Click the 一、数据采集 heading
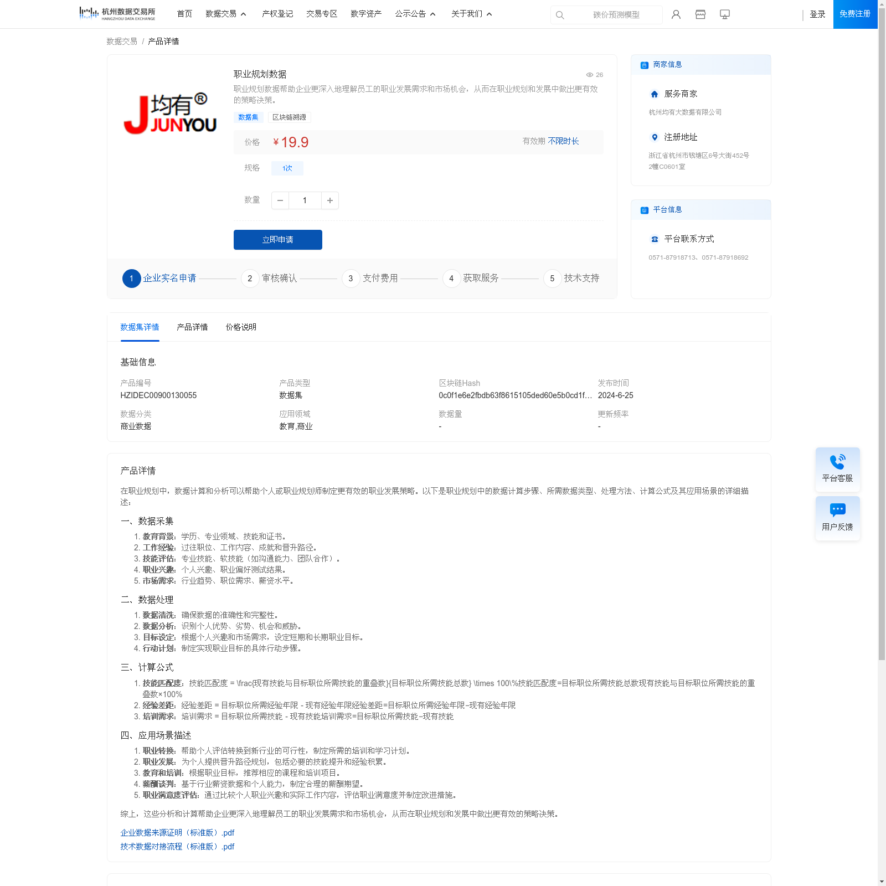This screenshot has width=886, height=886. point(147,521)
